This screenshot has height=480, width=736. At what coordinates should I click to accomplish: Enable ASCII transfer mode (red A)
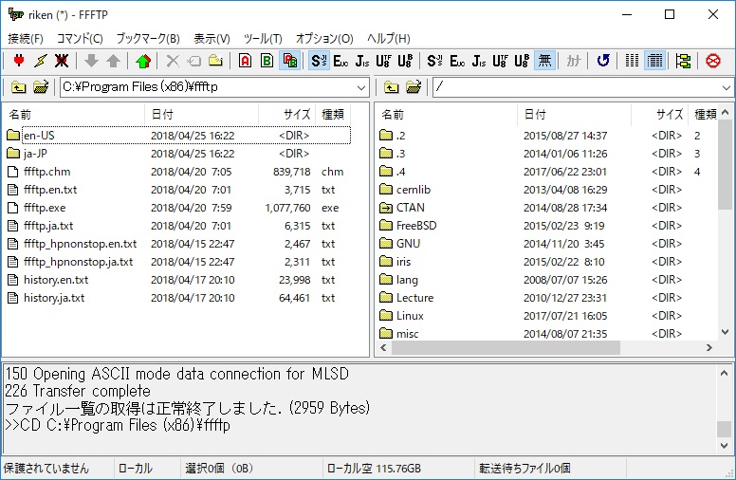246,61
